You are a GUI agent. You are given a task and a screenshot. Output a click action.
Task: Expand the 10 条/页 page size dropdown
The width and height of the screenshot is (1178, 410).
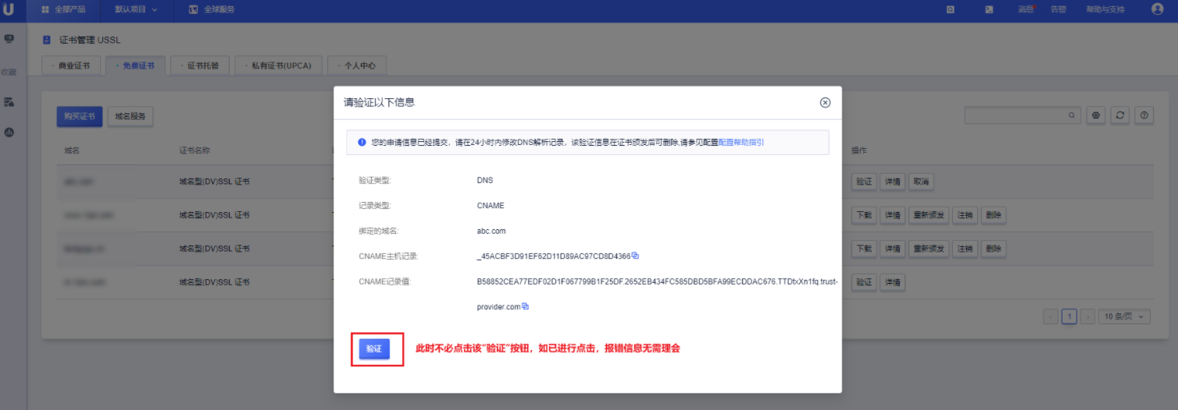pyautogui.click(x=1124, y=316)
